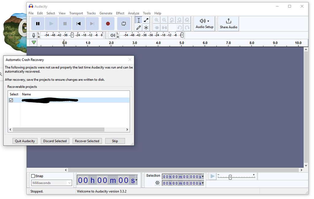Open the Milliseconds snap format dropdown
314x199 pixels.
[70, 183]
